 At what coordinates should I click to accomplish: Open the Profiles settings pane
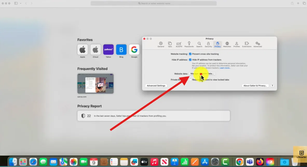pyautogui.click(x=236, y=44)
